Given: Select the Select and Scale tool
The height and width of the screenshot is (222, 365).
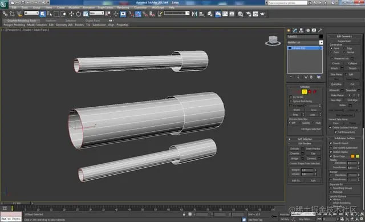Looking at the screenshot, I should click(x=86, y=14).
